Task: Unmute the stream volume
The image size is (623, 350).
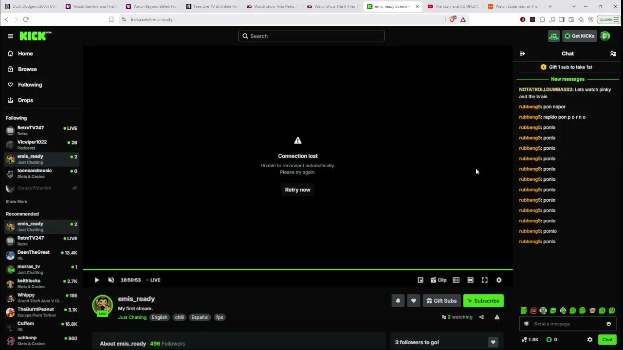Action: click(x=111, y=280)
